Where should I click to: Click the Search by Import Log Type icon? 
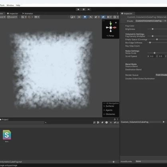(x=107, y=123)
